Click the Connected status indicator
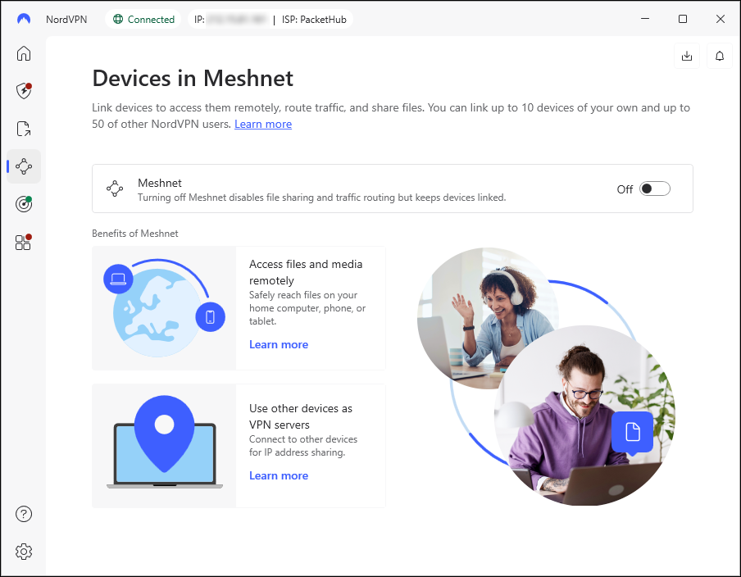 click(x=144, y=19)
